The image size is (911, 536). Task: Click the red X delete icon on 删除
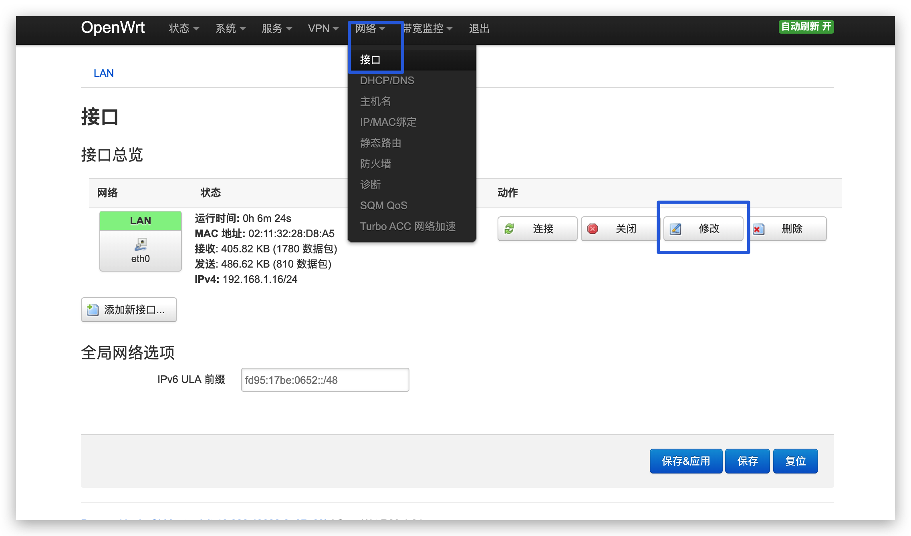pyautogui.click(x=758, y=229)
